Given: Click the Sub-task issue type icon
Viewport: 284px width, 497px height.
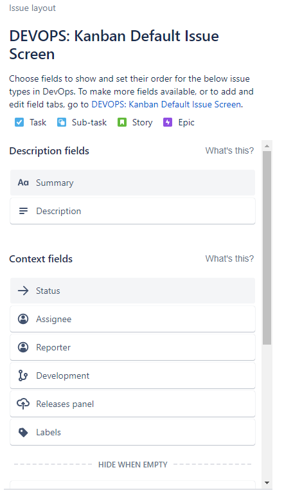Looking at the screenshot, I should (x=62, y=122).
